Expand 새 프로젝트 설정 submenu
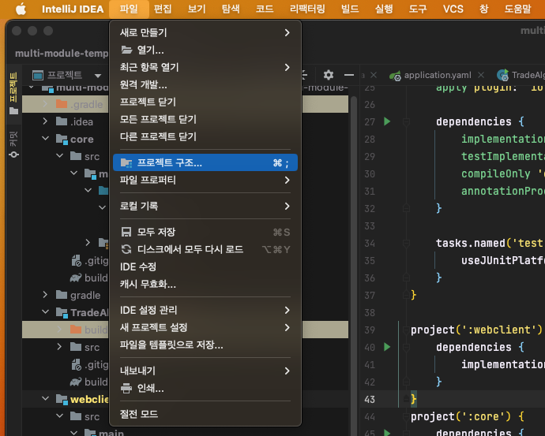The image size is (545, 436). point(205,327)
